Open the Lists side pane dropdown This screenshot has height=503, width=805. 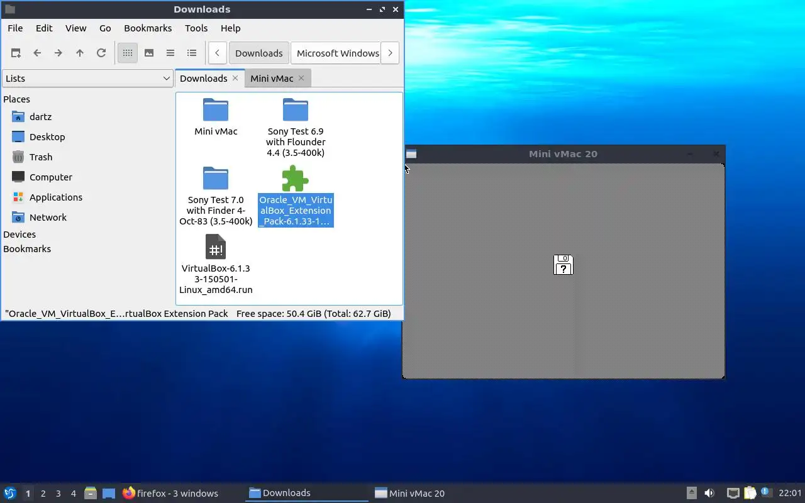point(87,79)
